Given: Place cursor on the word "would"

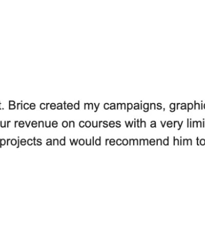Looking at the screenshot, I should click(x=86, y=141).
